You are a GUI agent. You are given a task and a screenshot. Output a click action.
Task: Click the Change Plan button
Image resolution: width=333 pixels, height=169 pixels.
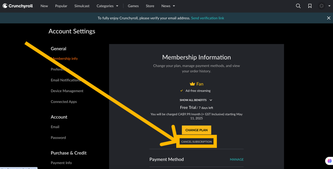[196, 130]
